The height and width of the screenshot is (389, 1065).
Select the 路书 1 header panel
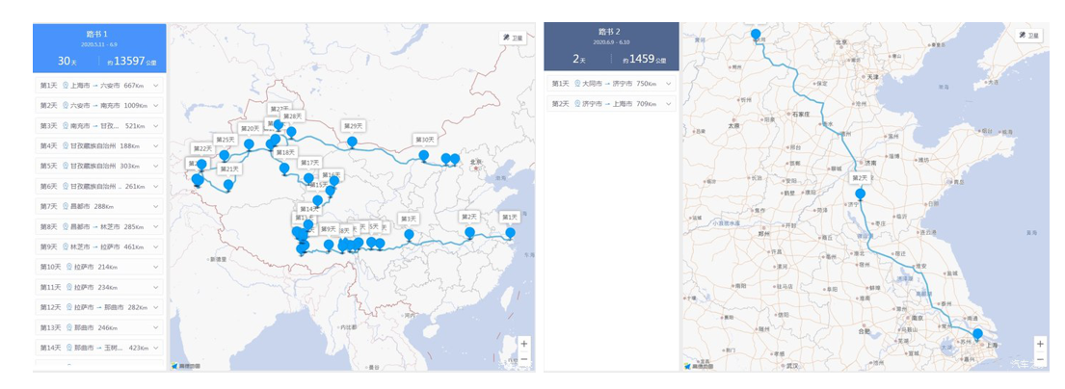tap(100, 47)
